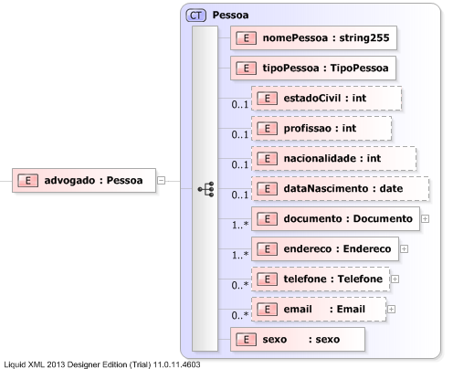Select the sequence compositor icon
This screenshot has width=453, height=369.
coord(206,189)
